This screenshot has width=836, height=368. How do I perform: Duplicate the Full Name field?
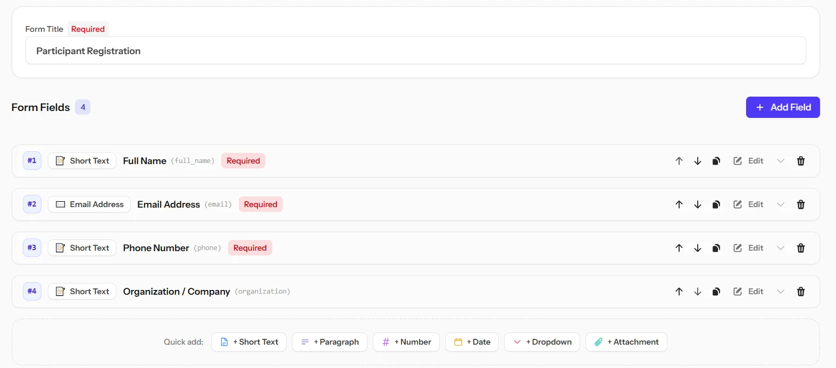[716, 161]
